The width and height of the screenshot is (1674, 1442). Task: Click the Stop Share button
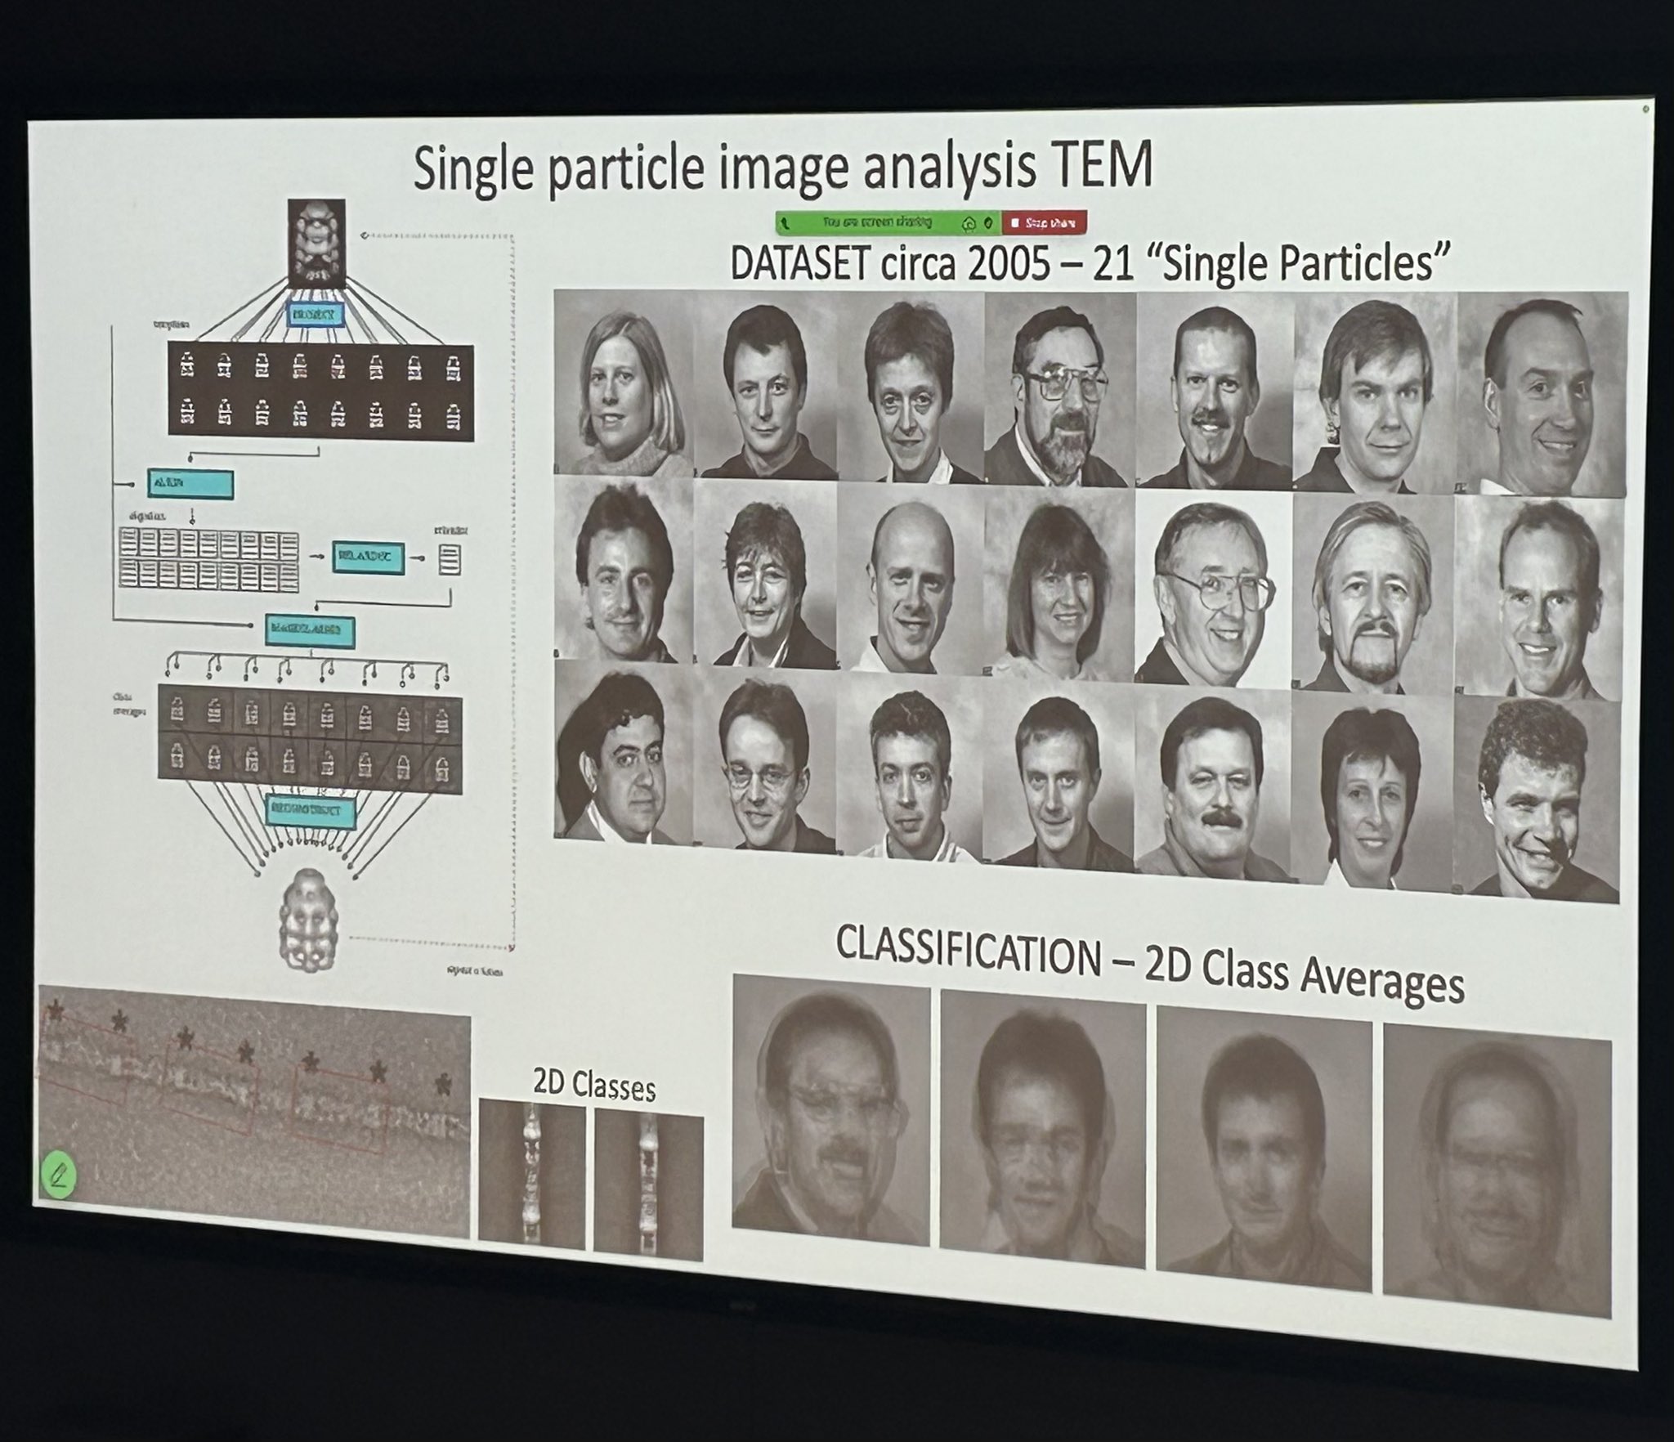[x=1044, y=222]
